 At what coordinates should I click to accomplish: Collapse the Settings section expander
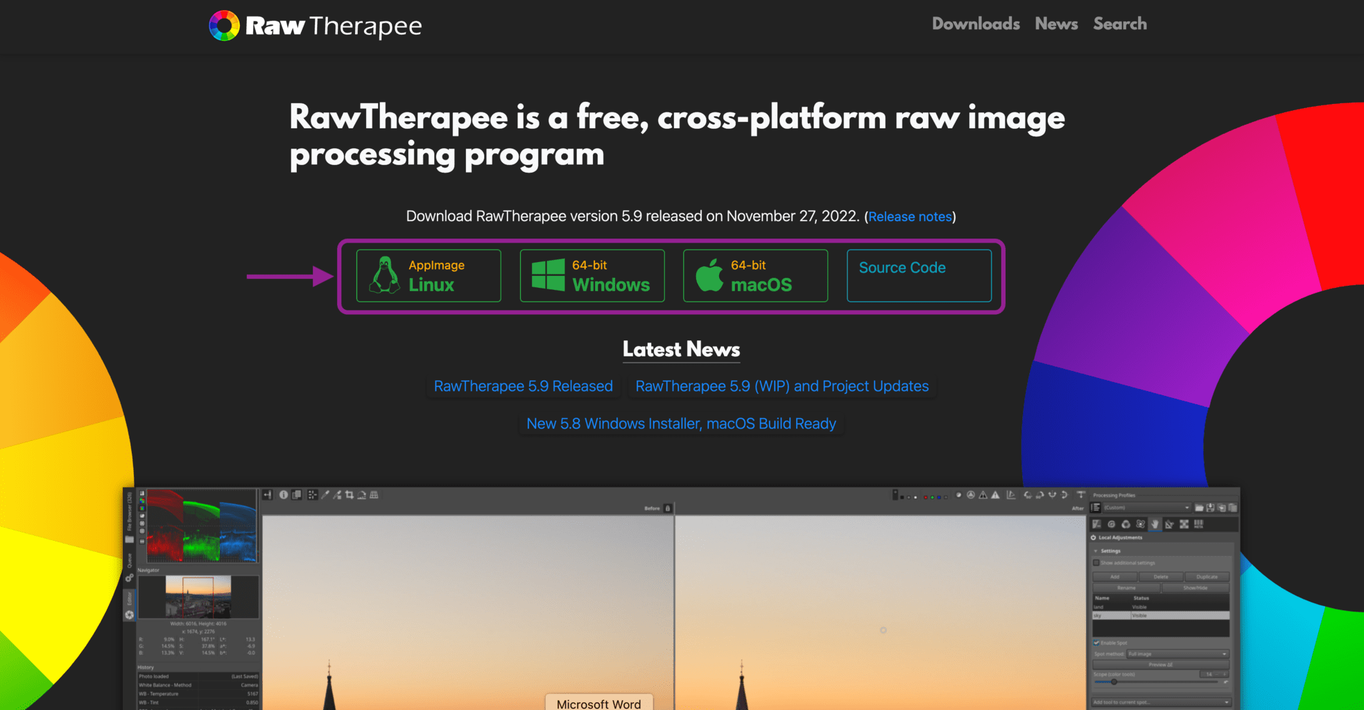click(1096, 551)
